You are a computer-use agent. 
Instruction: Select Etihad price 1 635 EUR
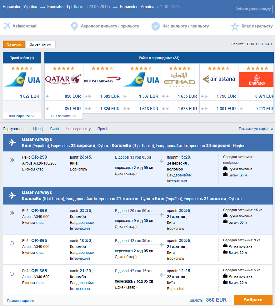[187, 96]
